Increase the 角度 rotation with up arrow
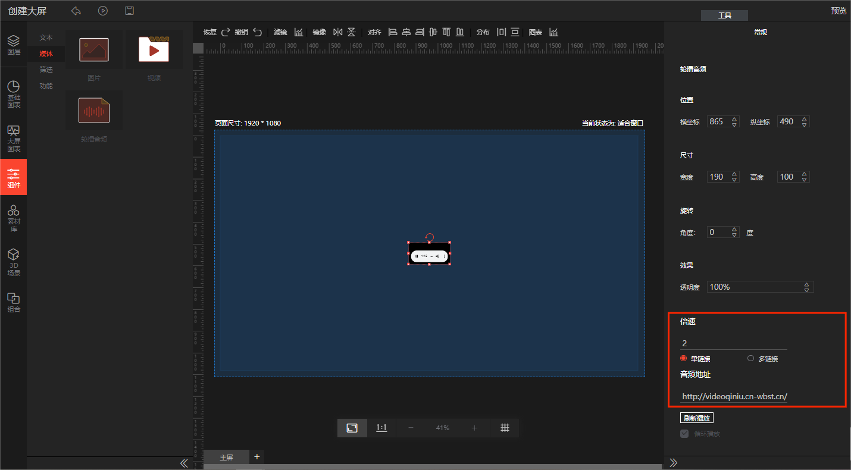The width and height of the screenshot is (851, 470). (734, 229)
